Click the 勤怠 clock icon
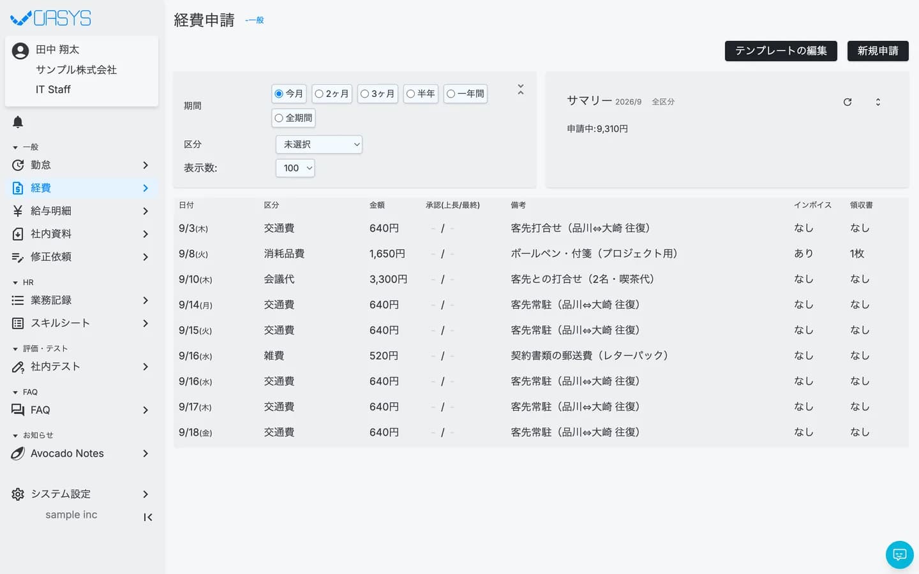Image resolution: width=919 pixels, height=574 pixels. pyautogui.click(x=18, y=165)
